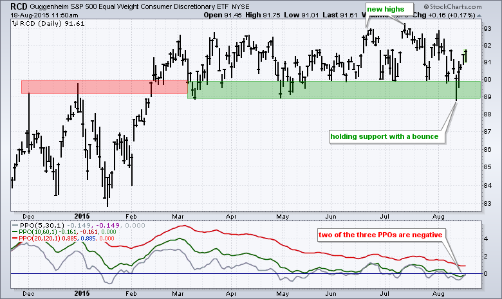The height and width of the screenshot is (299, 502).
Task: Click the bold RCD ticker symbol in header
Action: click(x=19, y=6)
